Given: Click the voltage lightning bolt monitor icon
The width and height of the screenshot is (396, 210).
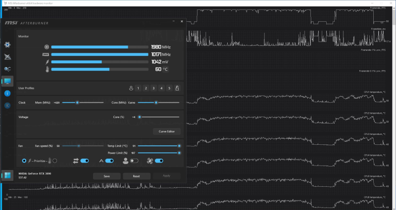Looking at the screenshot, I should [47, 62].
